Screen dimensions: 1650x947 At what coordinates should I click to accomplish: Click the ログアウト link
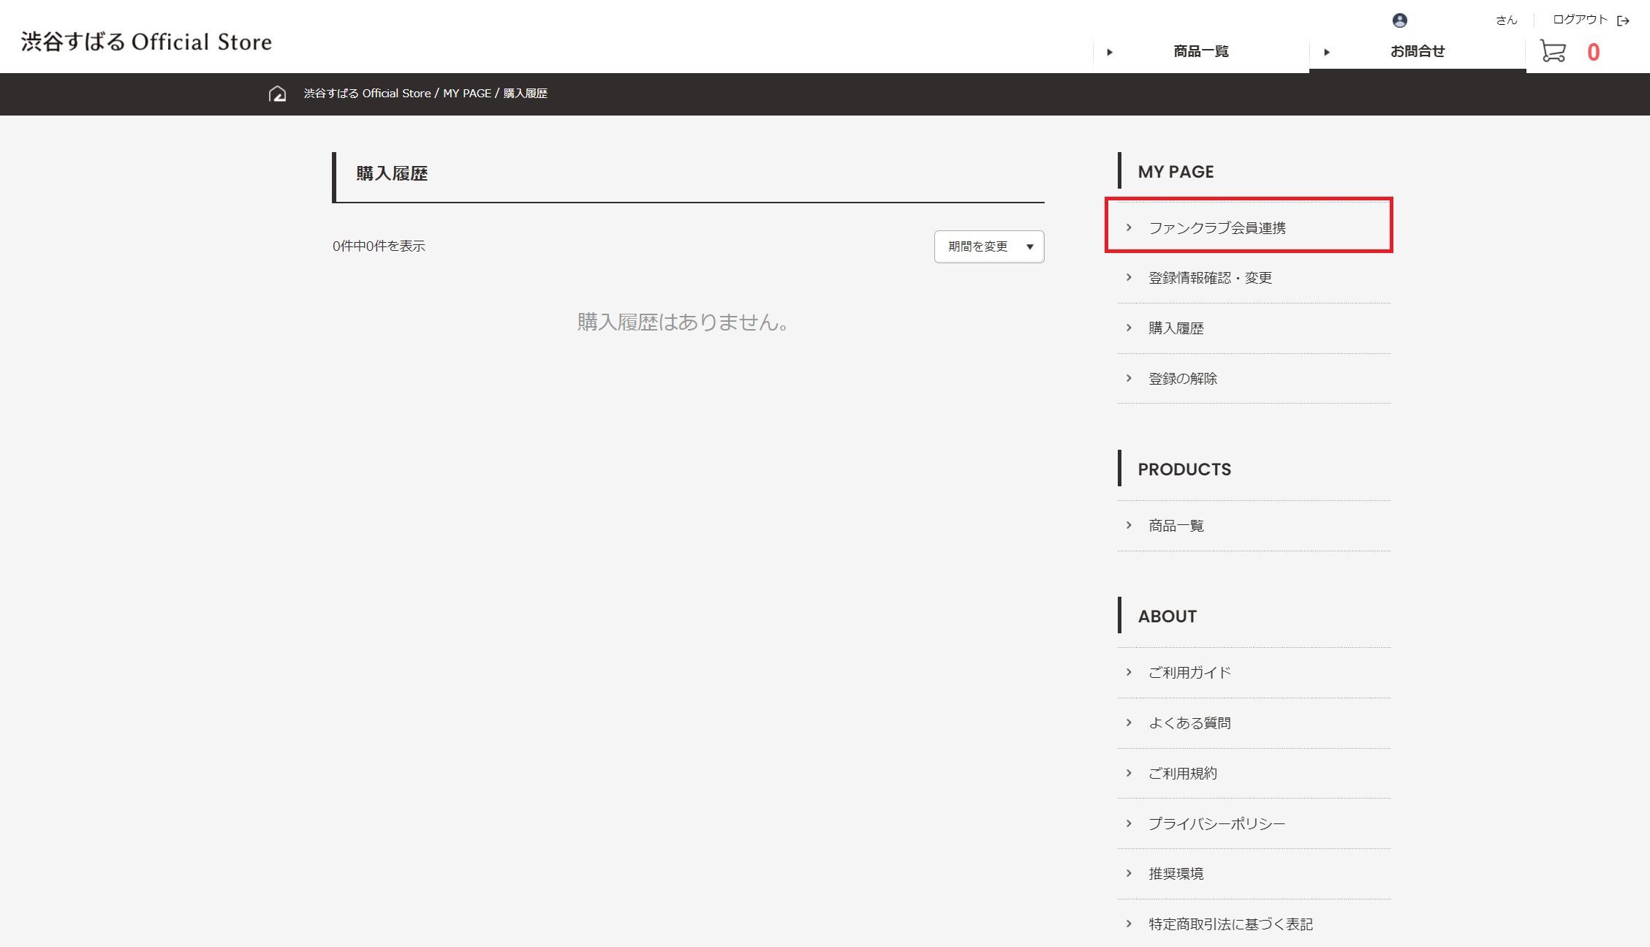[1580, 20]
